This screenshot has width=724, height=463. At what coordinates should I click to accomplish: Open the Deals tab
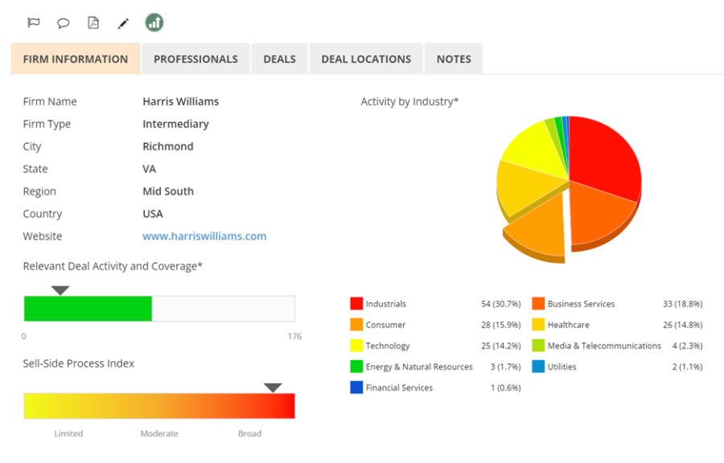coord(280,59)
